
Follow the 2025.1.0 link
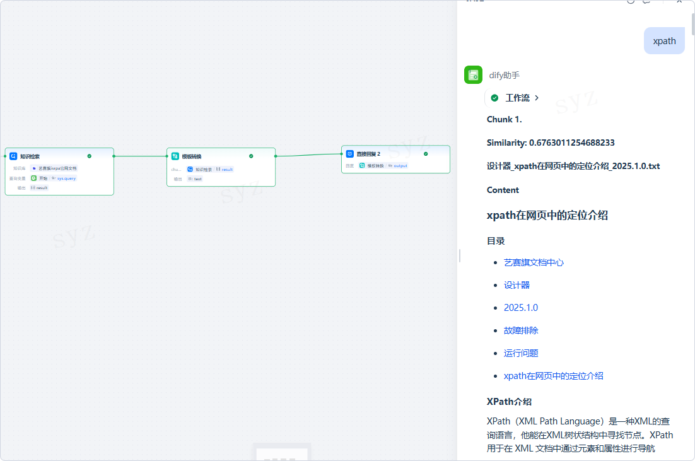(520, 308)
